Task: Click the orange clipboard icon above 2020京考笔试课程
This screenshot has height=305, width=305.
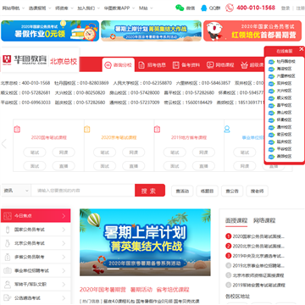Action: click(87, 130)
